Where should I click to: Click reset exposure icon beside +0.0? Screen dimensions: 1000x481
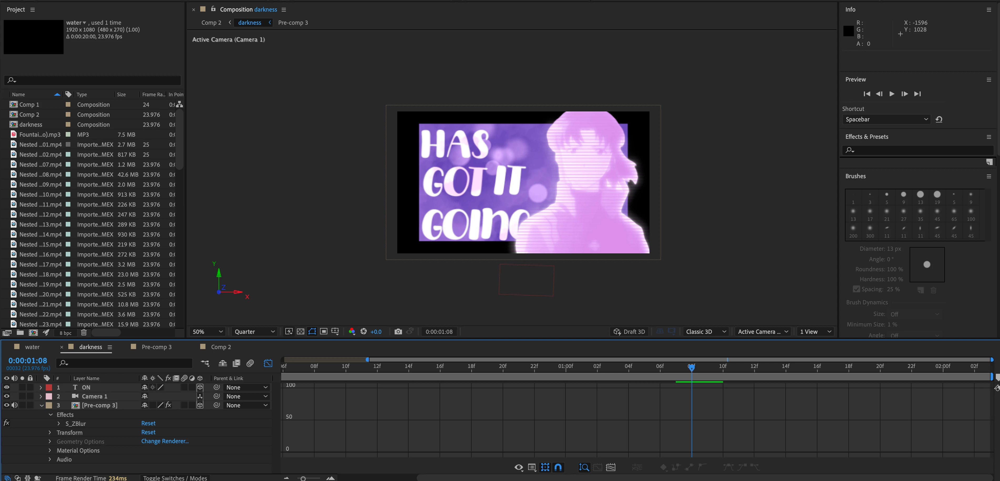click(x=364, y=331)
